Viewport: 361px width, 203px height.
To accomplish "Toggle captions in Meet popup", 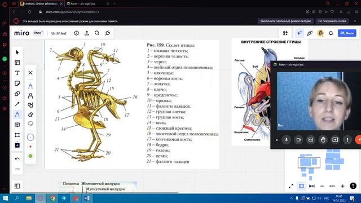I will click(x=311, y=140).
